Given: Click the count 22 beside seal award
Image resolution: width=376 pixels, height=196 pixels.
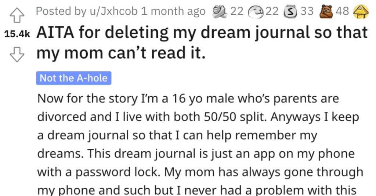Looking at the screenshot, I should [272, 11].
